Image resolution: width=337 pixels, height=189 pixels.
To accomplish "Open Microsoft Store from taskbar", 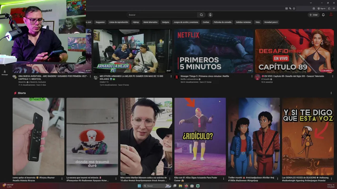I will pyautogui.click(x=192, y=186).
